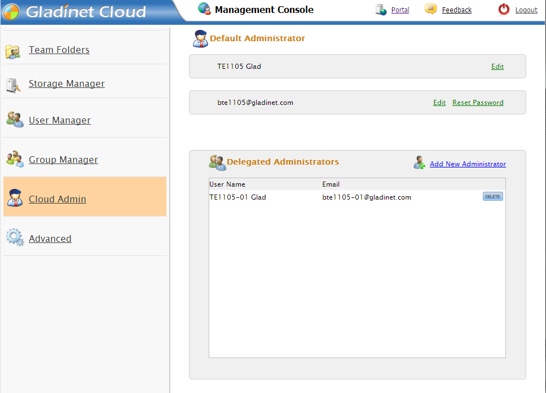546x393 pixels.
Task: Click the Delegated Administrators group icon
Action: [217, 162]
